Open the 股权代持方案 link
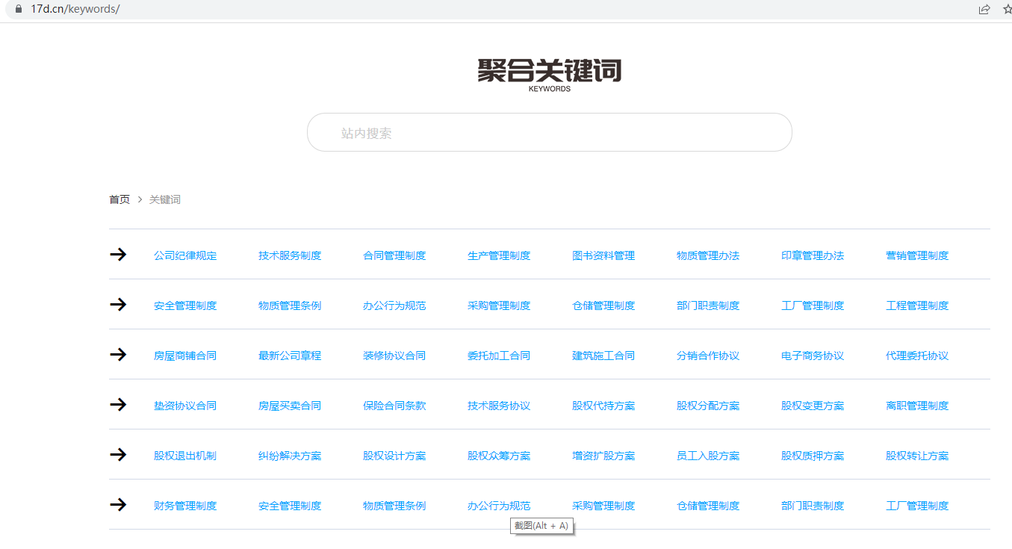Viewport: 1012px width, 549px height. [603, 406]
